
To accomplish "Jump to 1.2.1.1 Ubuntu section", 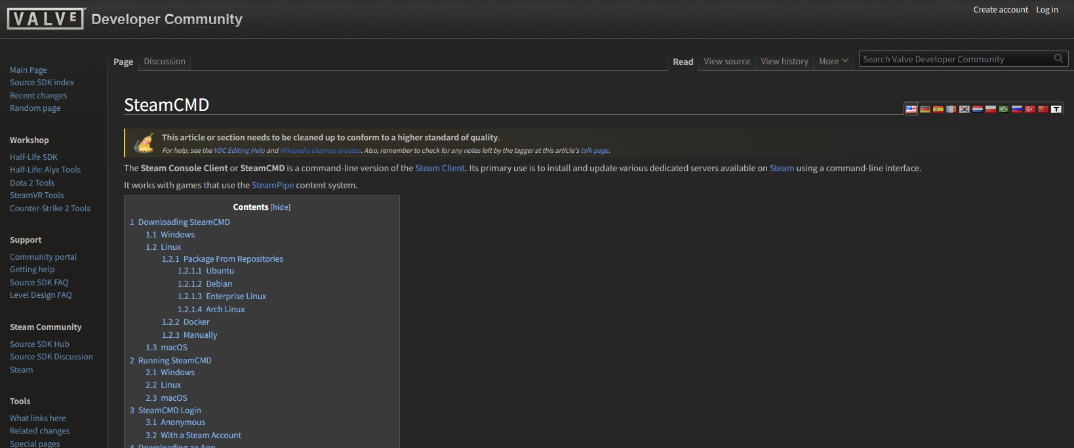I will 206,271.
